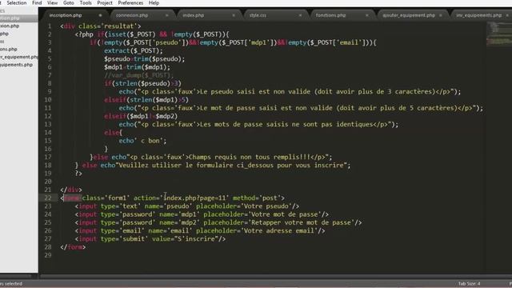Close the fonctions.php tab
Viewport: 512px width, 288px height.
click(367, 15)
